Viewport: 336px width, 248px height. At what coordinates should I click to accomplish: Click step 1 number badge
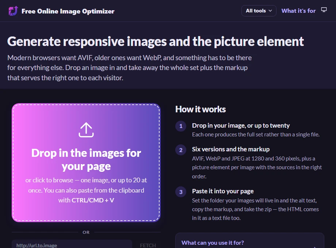coord(181,126)
